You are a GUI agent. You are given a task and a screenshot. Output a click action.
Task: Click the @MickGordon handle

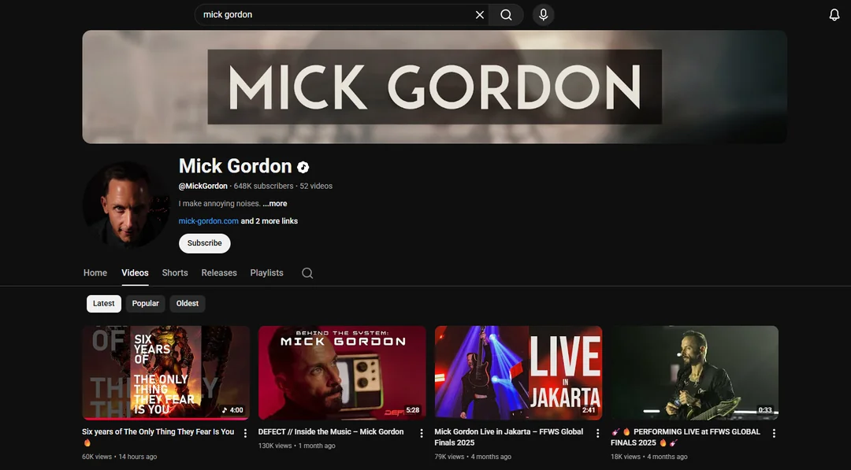203,186
